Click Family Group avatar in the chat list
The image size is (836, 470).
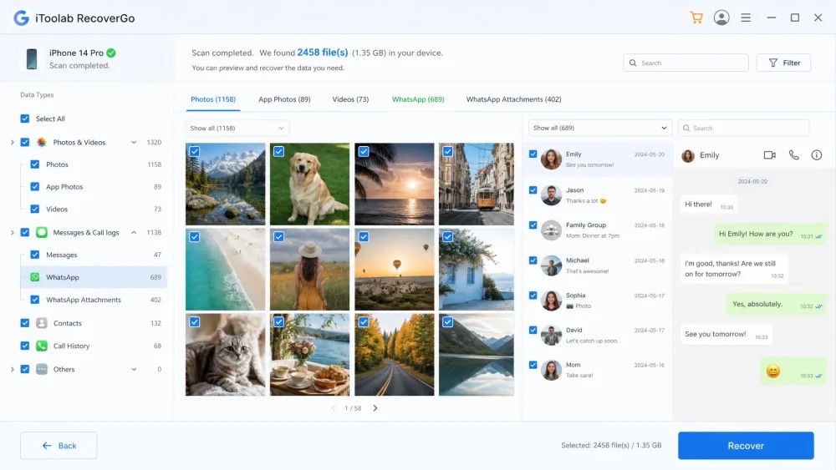click(551, 230)
